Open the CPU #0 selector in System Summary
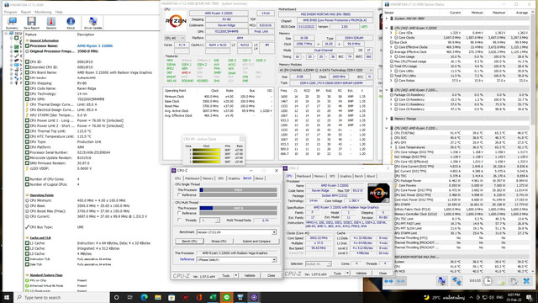 [175, 38]
